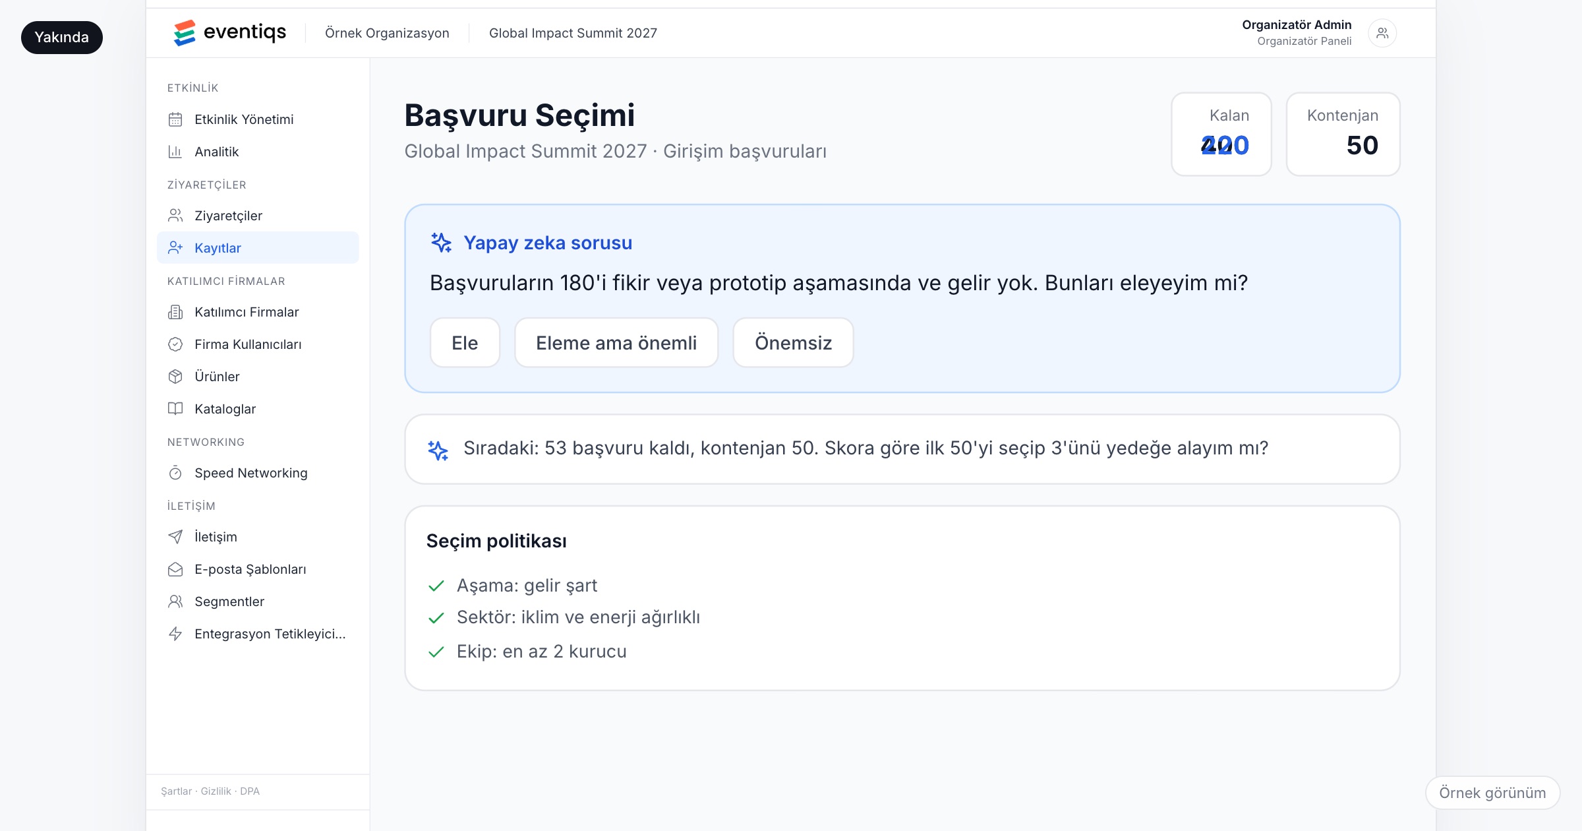Click the eventiqs logo icon
This screenshot has width=1582, height=831.
coord(185,33)
